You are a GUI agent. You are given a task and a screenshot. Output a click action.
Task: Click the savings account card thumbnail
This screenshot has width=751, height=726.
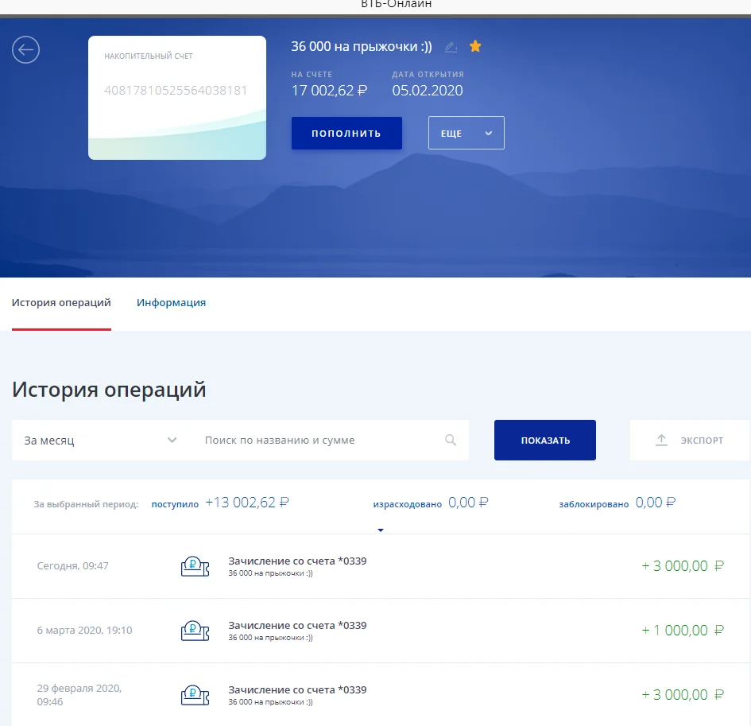point(176,96)
